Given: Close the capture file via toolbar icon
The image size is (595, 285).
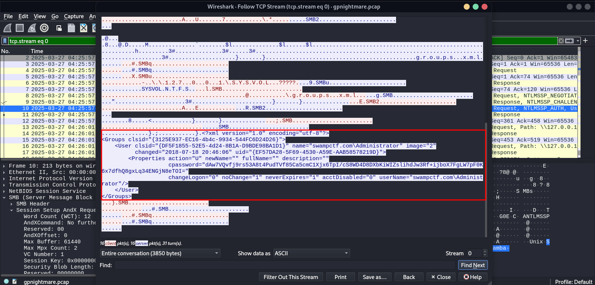Looking at the screenshot, I should click(84, 28).
